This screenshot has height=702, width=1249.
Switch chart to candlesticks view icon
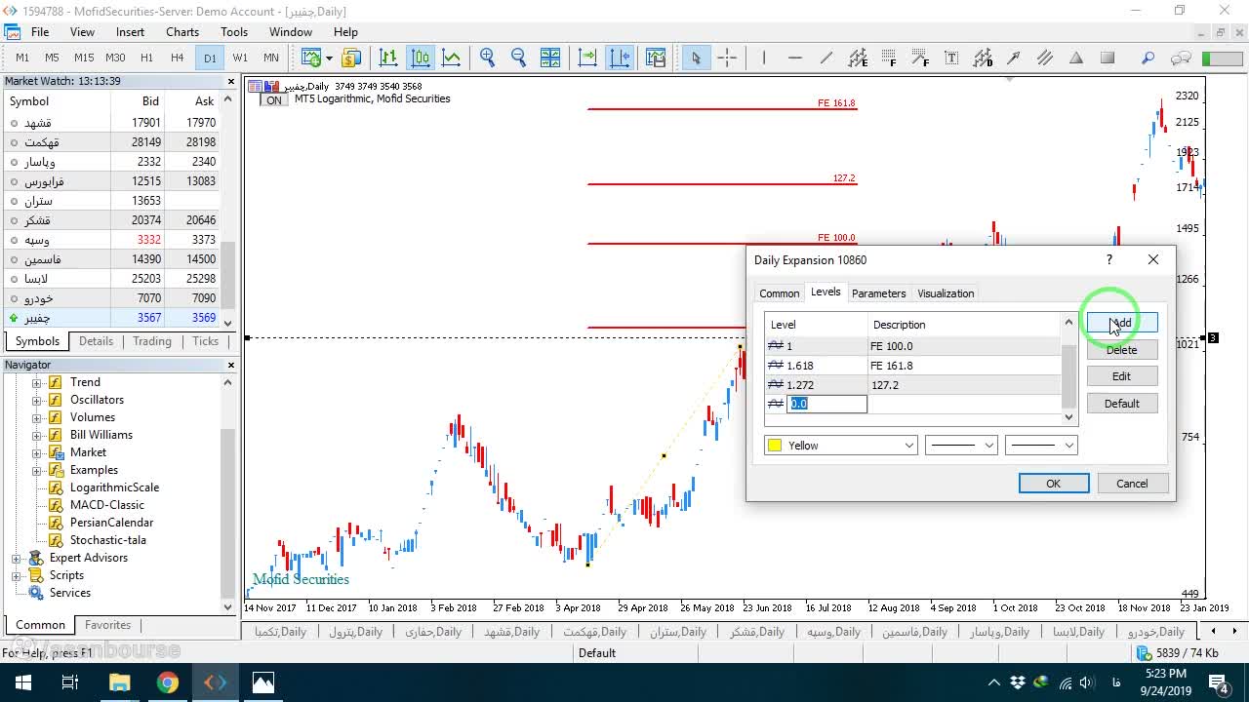point(421,58)
